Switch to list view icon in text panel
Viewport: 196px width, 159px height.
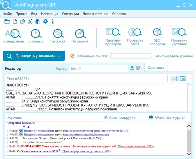point(183,79)
